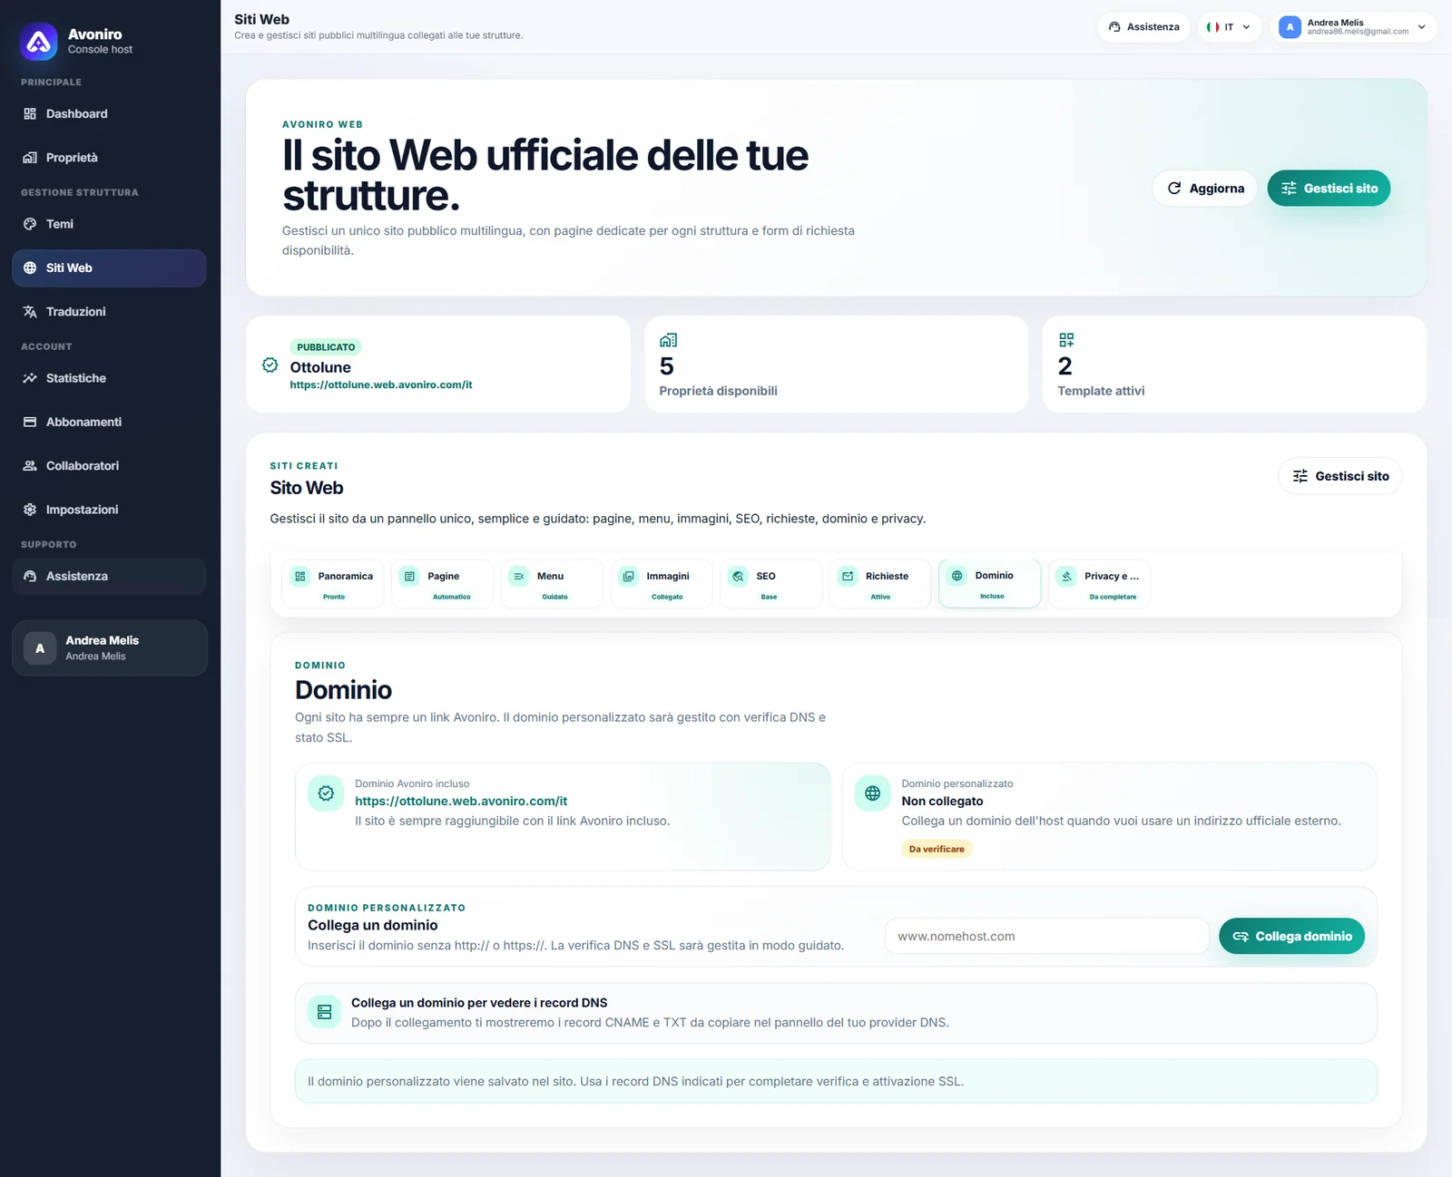The width and height of the screenshot is (1452, 1177).
Task: Click the Aggiorna refresh button
Action: (1205, 189)
